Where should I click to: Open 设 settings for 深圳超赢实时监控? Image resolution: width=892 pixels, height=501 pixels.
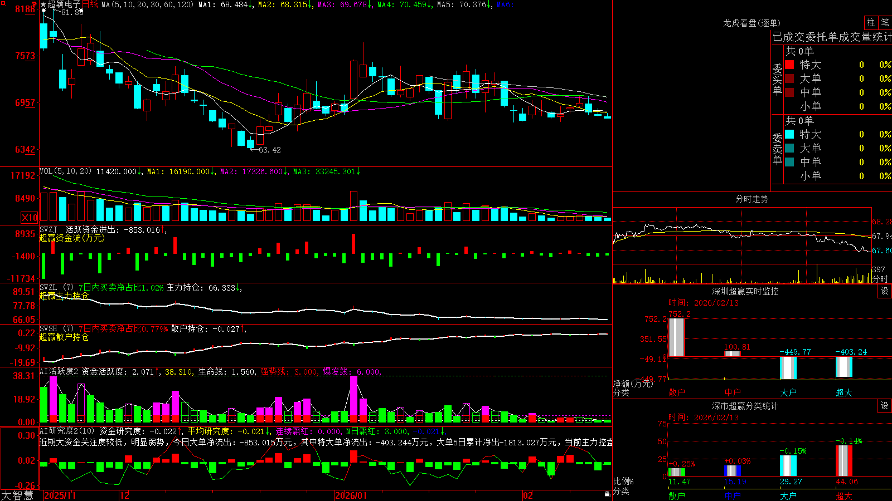point(885,291)
